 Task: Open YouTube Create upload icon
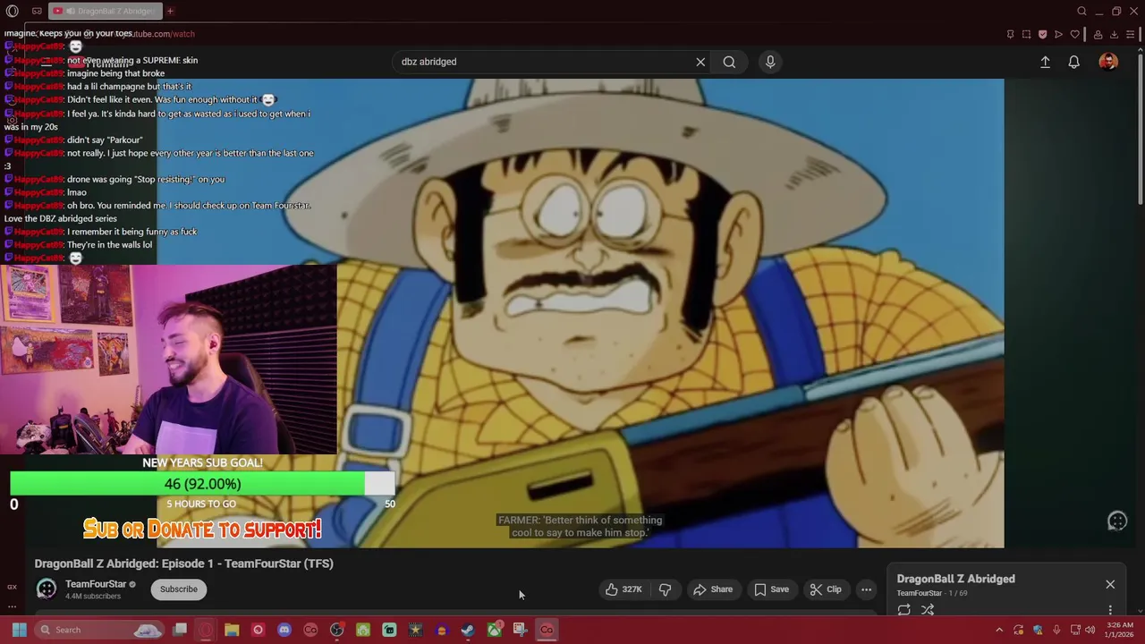(x=1045, y=62)
